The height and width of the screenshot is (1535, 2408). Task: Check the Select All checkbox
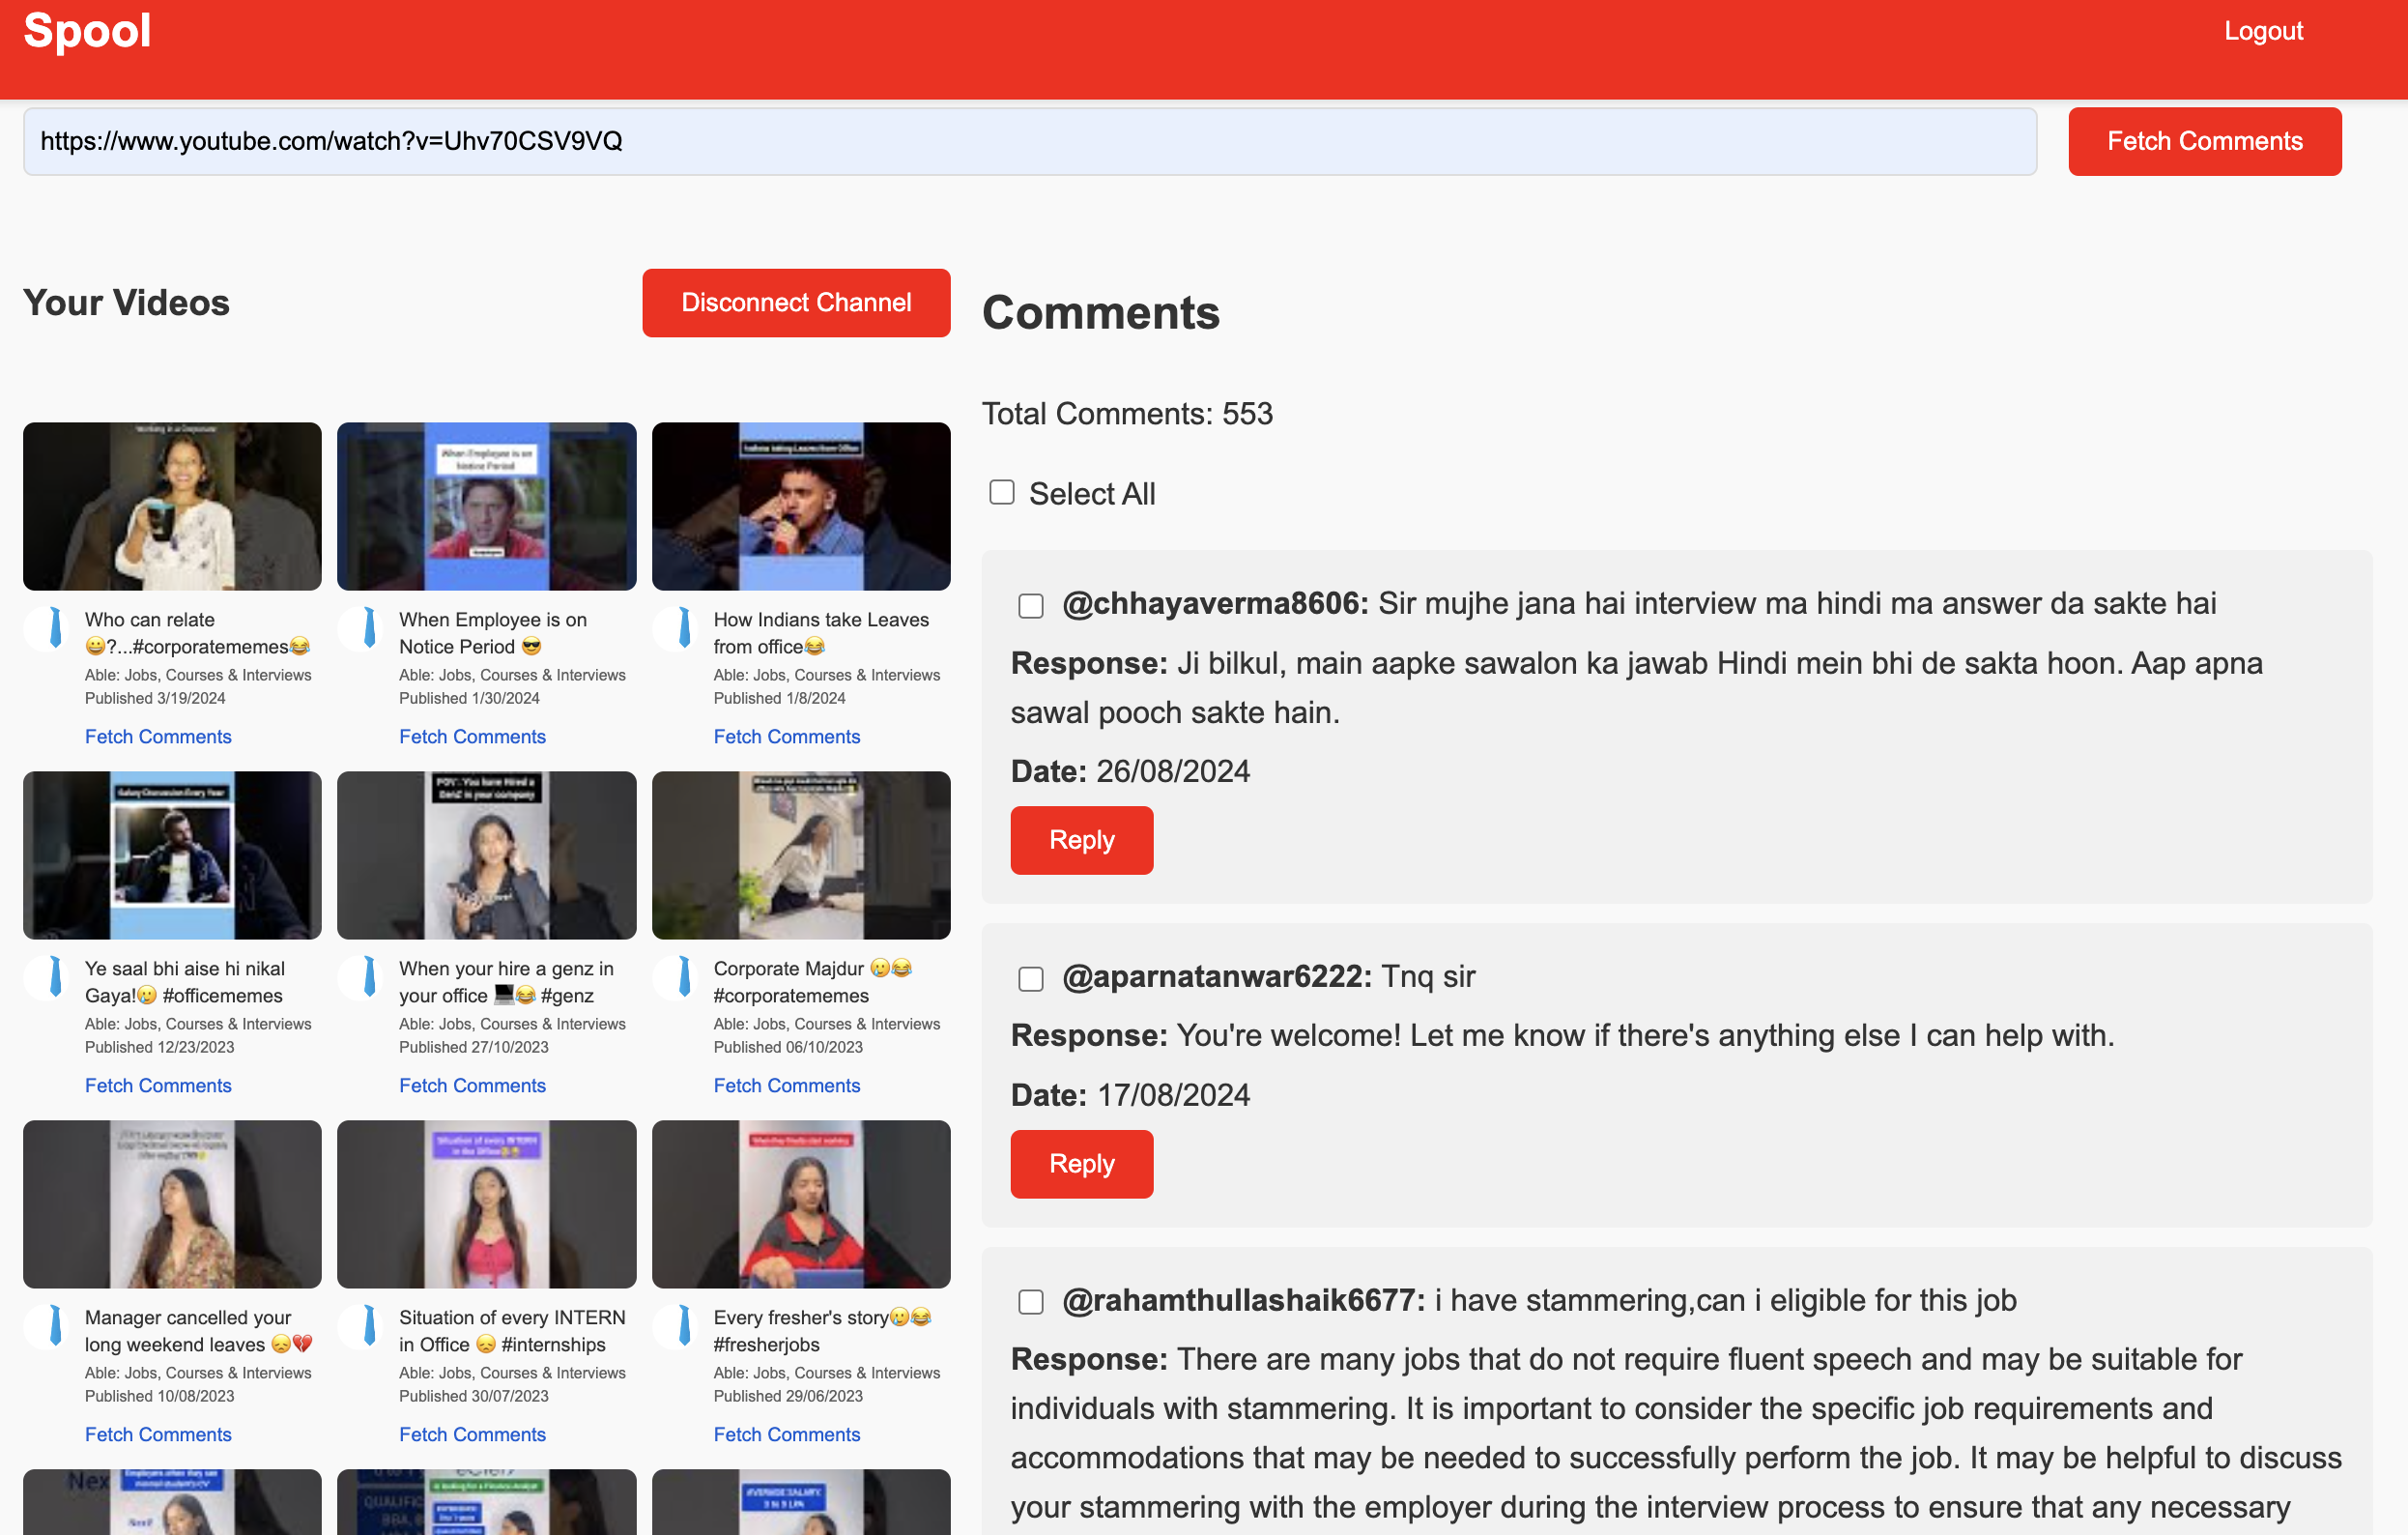pos(1001,492)
